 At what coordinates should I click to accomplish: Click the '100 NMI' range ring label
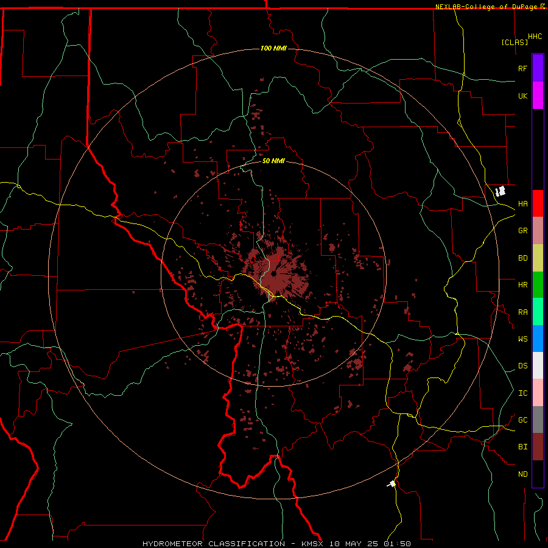[x=273, y=48]
